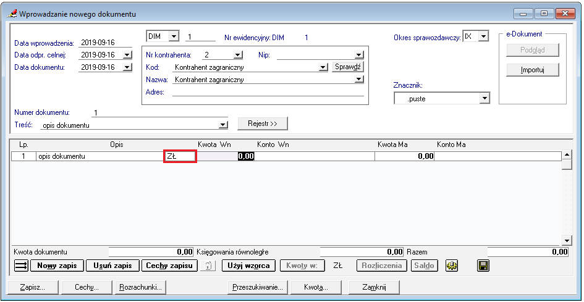The height and width of the screenshot is (302, 584).
Task: Click the Importuj button
Action: (533, 70)
